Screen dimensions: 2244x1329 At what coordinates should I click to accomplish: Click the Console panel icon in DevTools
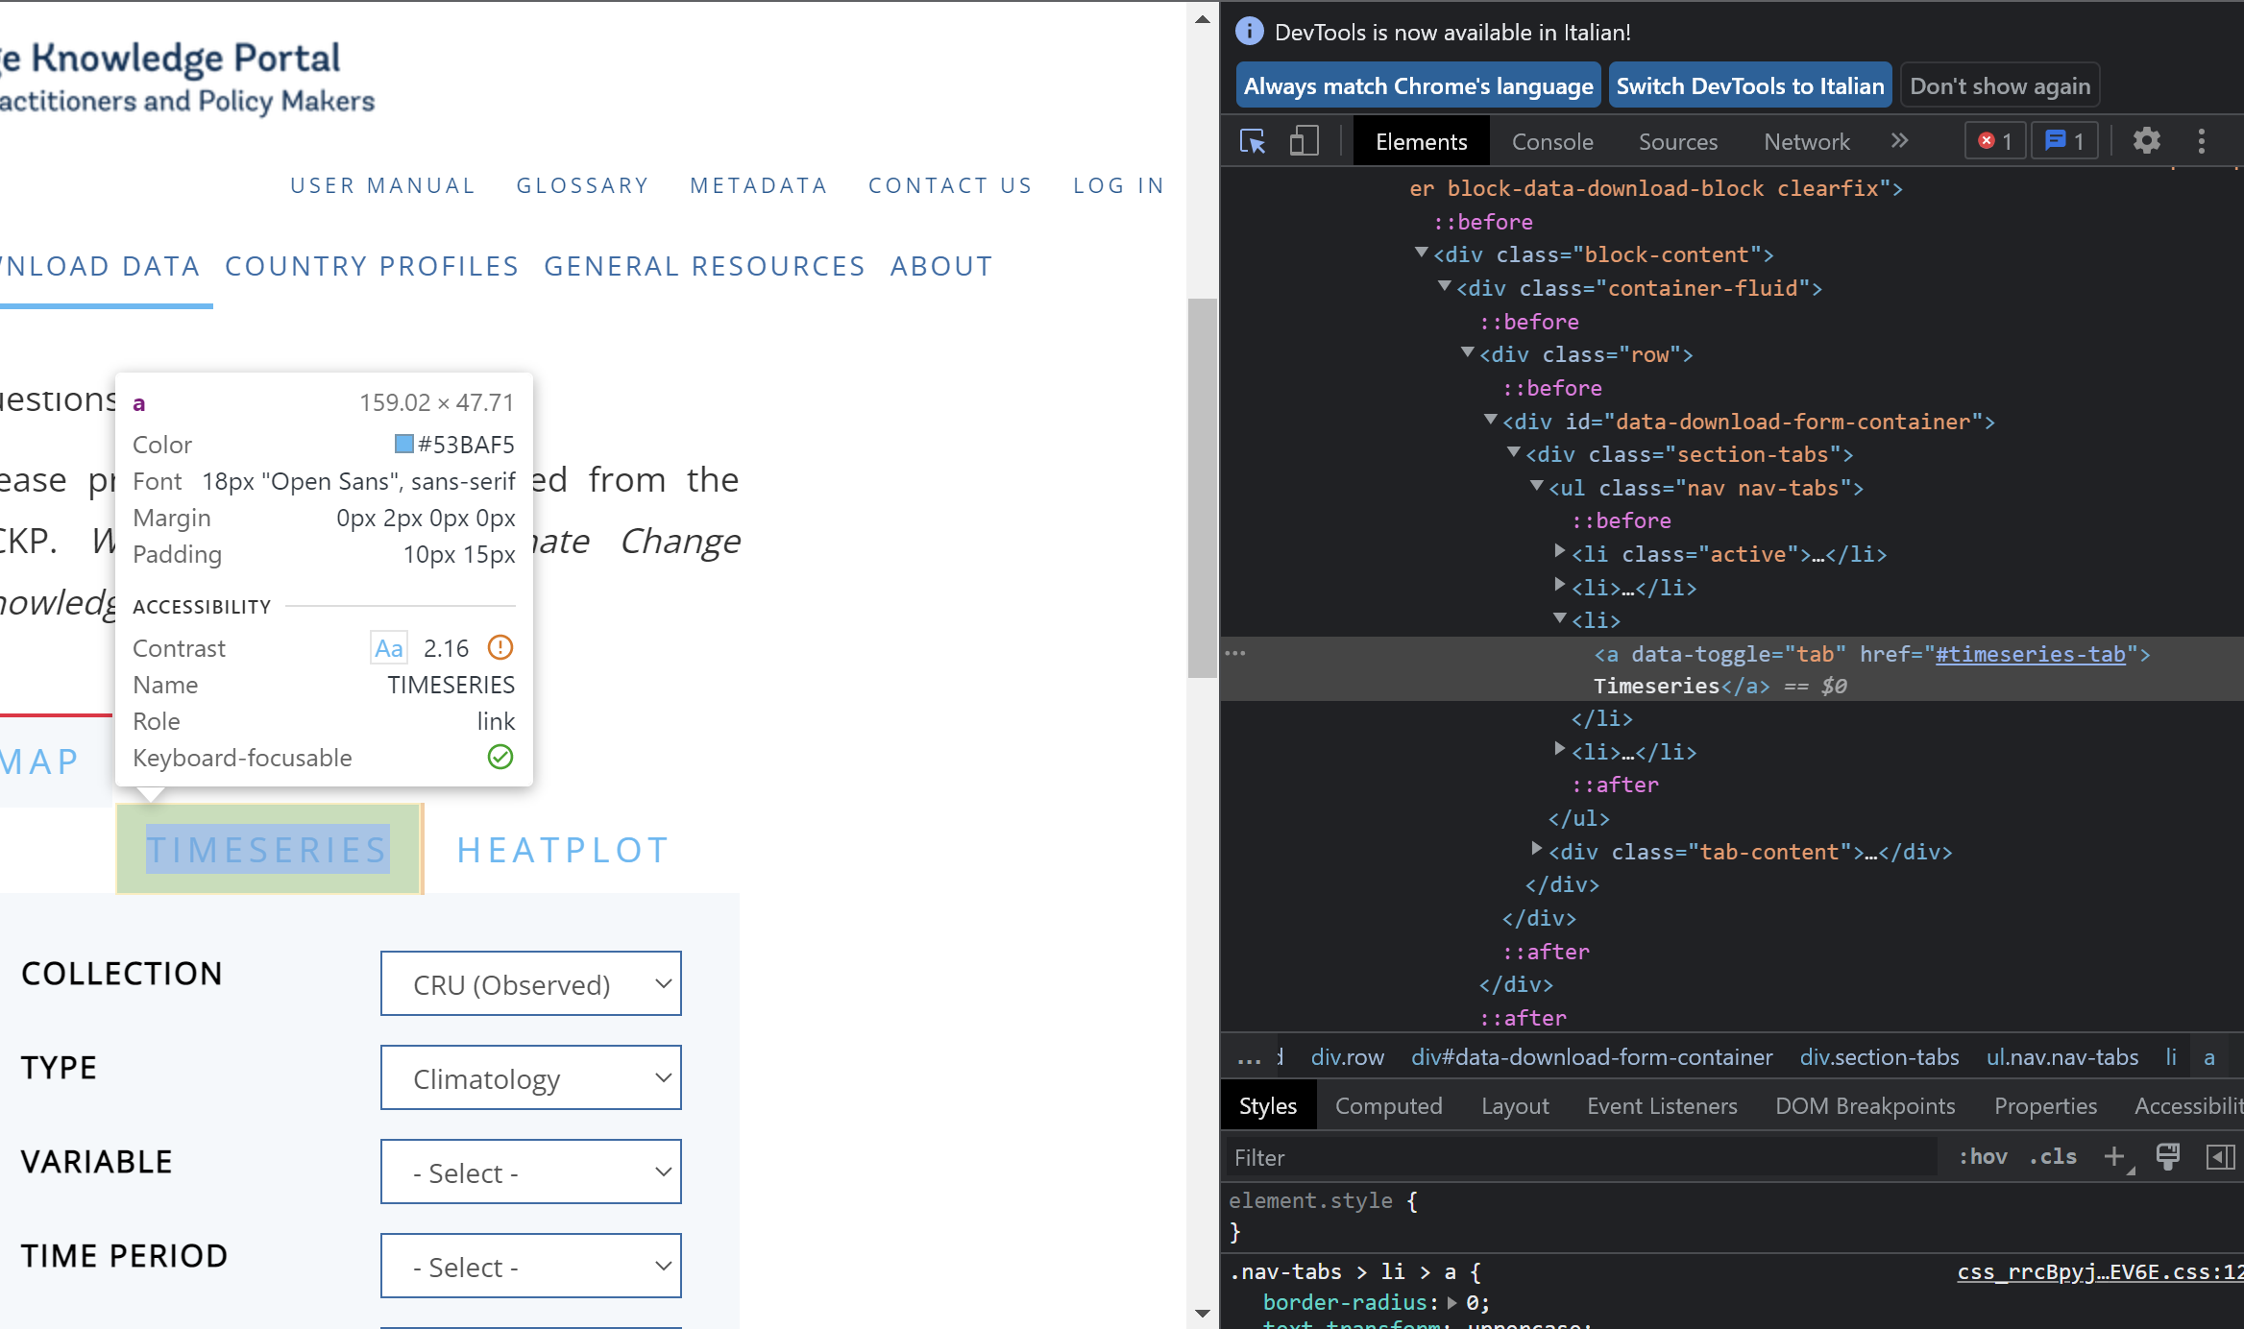pos(1552,142)
